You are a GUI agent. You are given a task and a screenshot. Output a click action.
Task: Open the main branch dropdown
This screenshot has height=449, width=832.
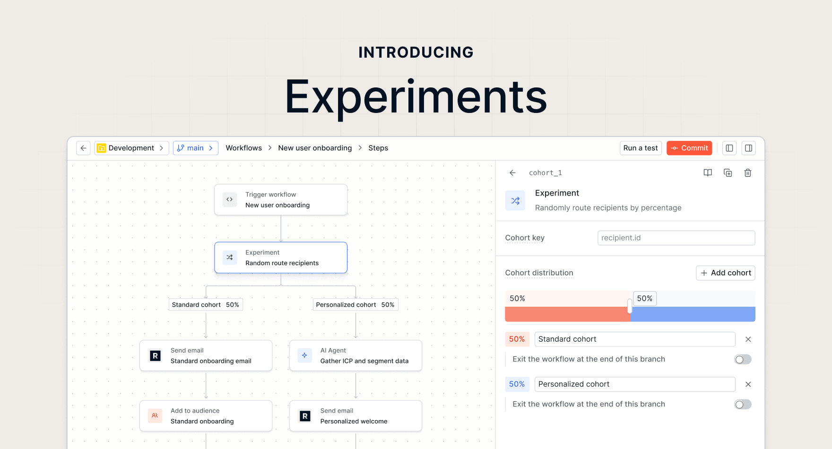click(195, 148)
